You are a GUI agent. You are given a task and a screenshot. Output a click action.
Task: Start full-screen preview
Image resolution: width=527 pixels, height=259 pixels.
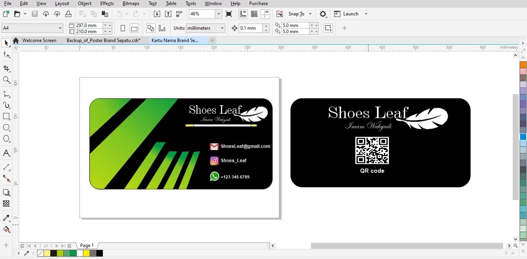pos(229,14)
